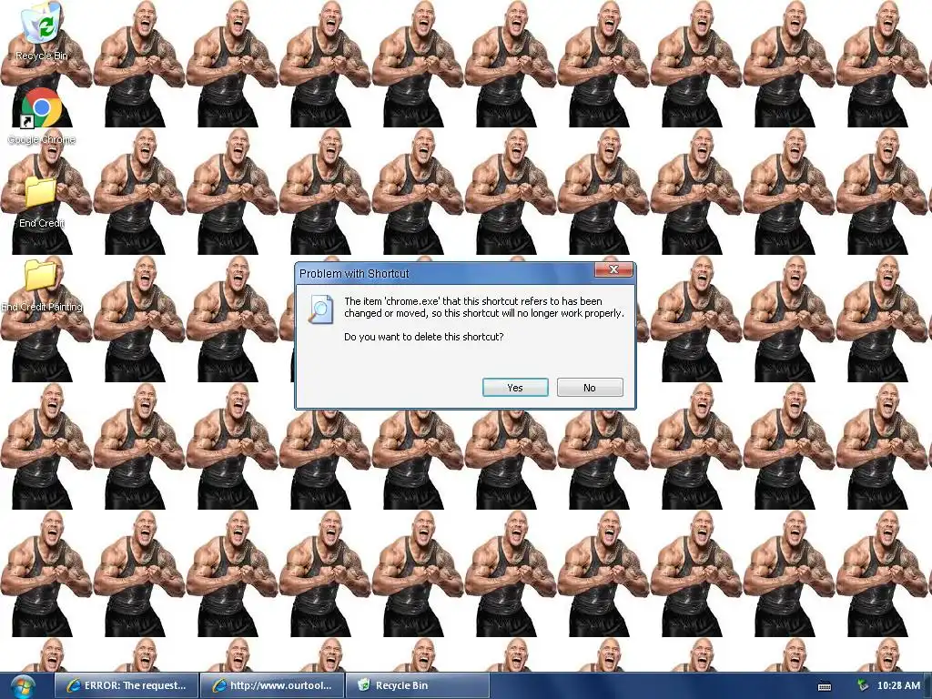Click the on-screen keyboard tray icon
This screenshot has height=699, width=932.
(x=825, y=686)
